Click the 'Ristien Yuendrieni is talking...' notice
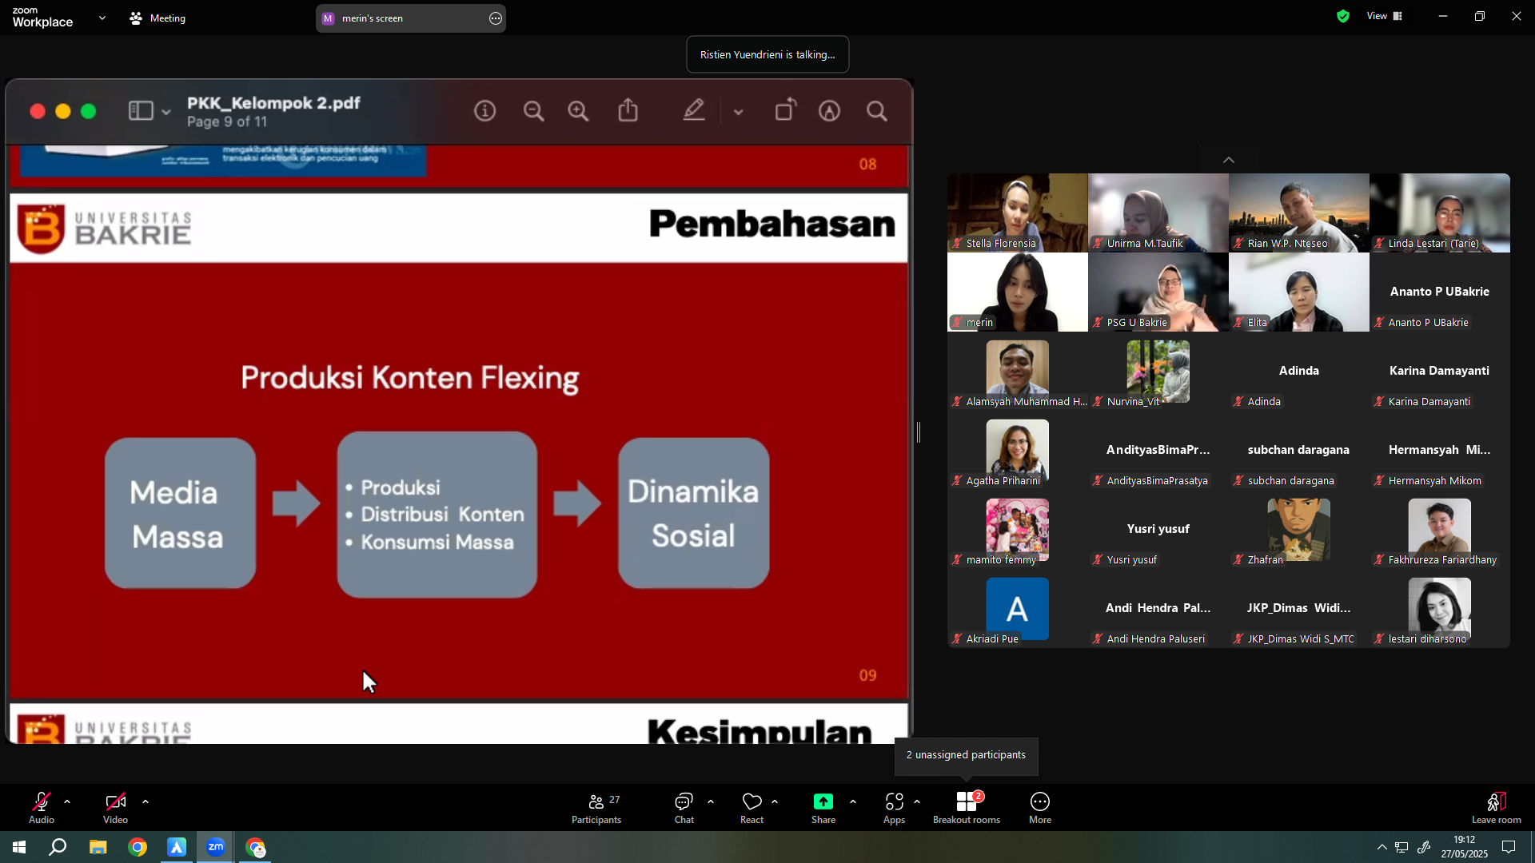The width and height of the screenshot is (1535, 863). point(767,54)
